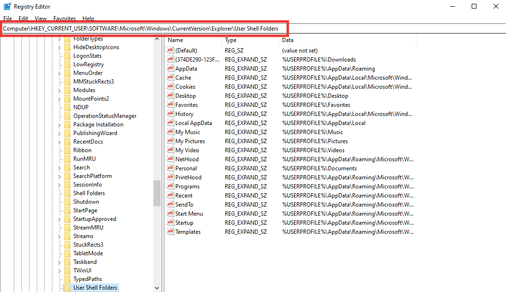This screenshot has height=292, width=506.
Task: Sort values by the Name column header
Action: tap(193, 40)
